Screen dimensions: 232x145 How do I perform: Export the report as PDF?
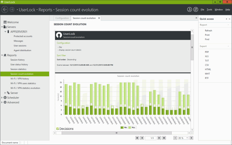tap(207, 52)
